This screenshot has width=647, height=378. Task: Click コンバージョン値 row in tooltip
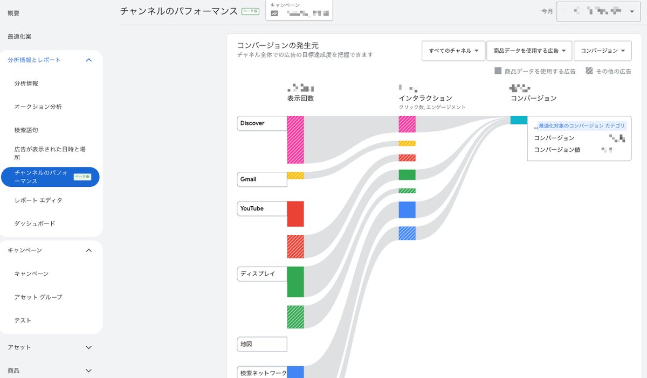(580, 150)
